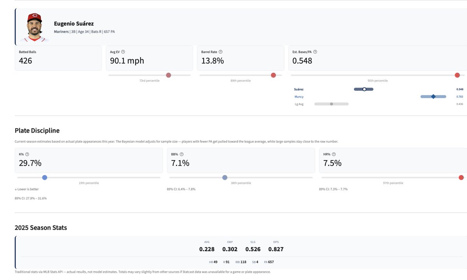
Task: Click the SLG 0.526 stat
Action: pos(253,247)
